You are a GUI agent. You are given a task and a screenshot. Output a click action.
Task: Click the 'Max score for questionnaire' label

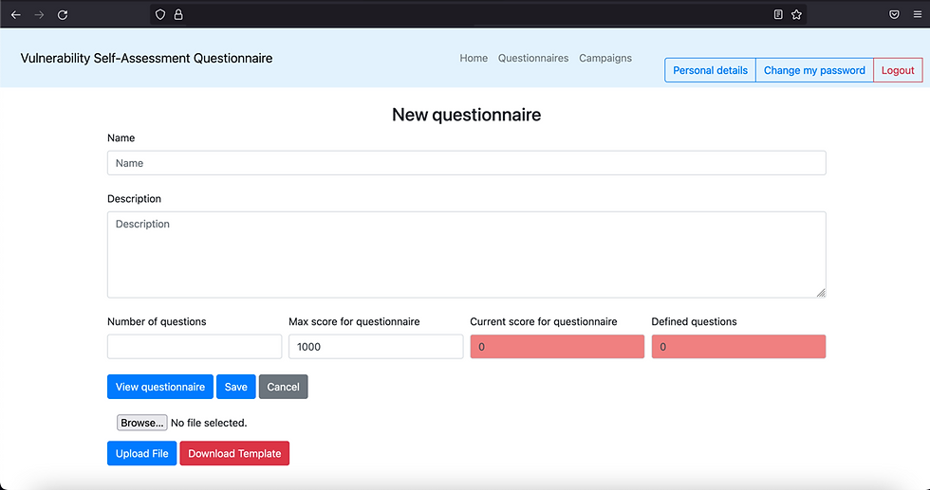pos(354,321)
